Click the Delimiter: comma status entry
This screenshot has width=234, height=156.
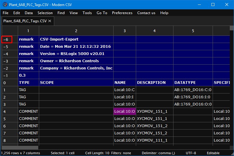(158, 153)
